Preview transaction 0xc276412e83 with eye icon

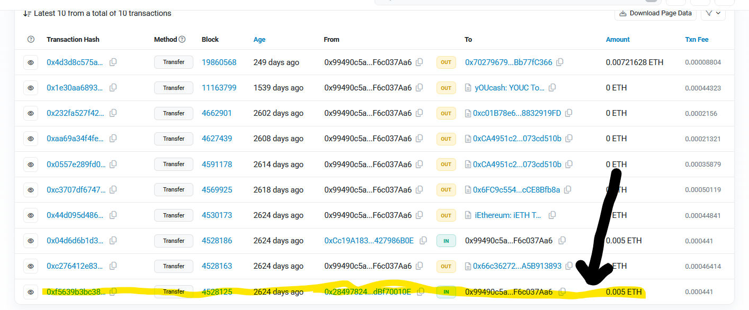coord(31,266)
